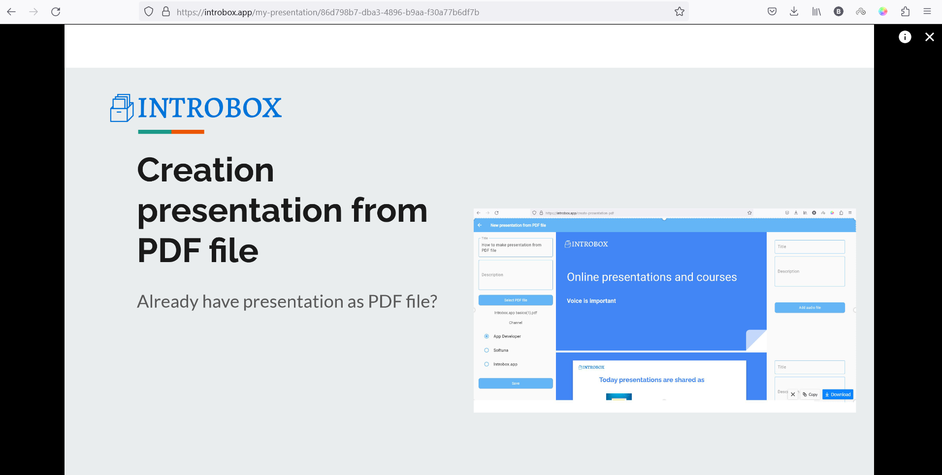
Task: Click the cloud-shaped extension icon
Action: (861, 12)
